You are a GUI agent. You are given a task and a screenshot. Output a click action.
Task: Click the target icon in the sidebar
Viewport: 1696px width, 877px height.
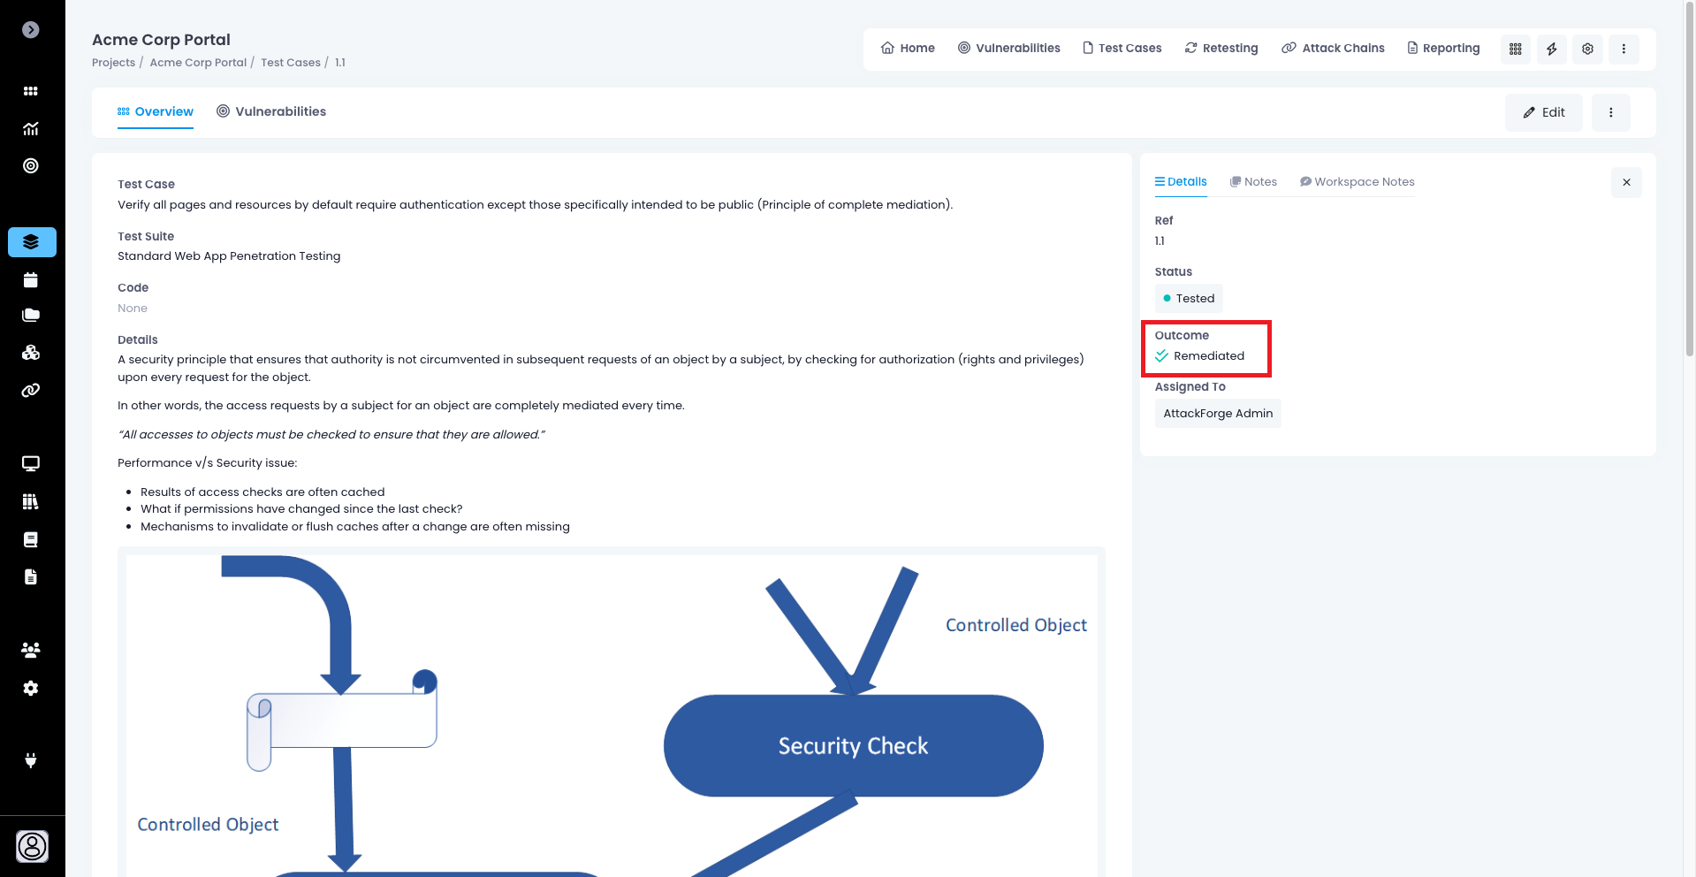(x=31, y=166)
